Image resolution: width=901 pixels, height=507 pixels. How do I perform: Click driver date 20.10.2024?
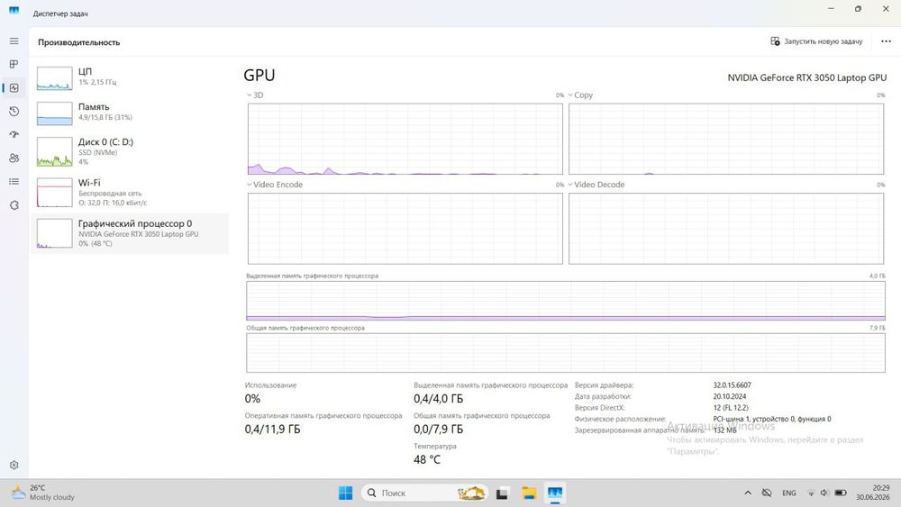click(730, 397)
